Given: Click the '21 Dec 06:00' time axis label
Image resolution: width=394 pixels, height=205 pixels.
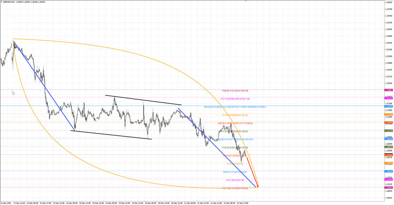Looking at the screenshot, I should pyautogui.click(x=190, y=203).
